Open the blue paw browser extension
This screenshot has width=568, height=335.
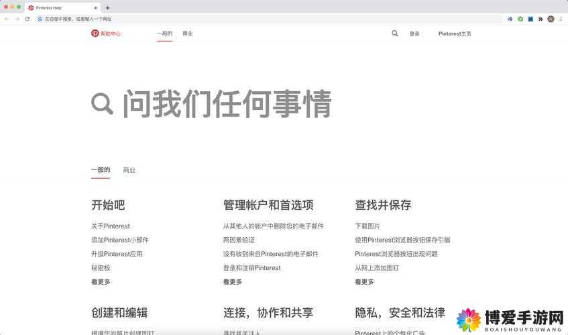[x=510, y=19]
